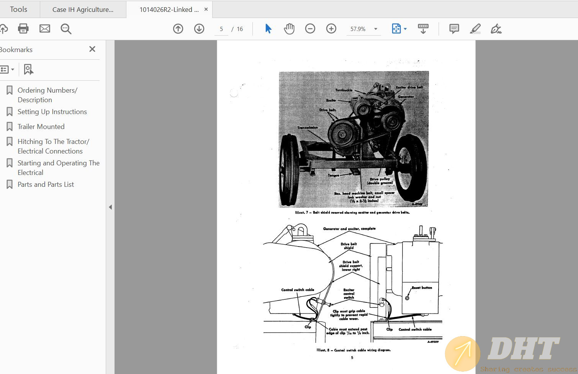This screenshot has height=374, width=578.
Task: Click bookmark icon beside Parts and Parts List
Action: coord(10,184)
